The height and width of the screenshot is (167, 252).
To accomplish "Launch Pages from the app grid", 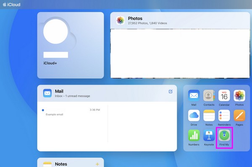I will tap(239, 116).
